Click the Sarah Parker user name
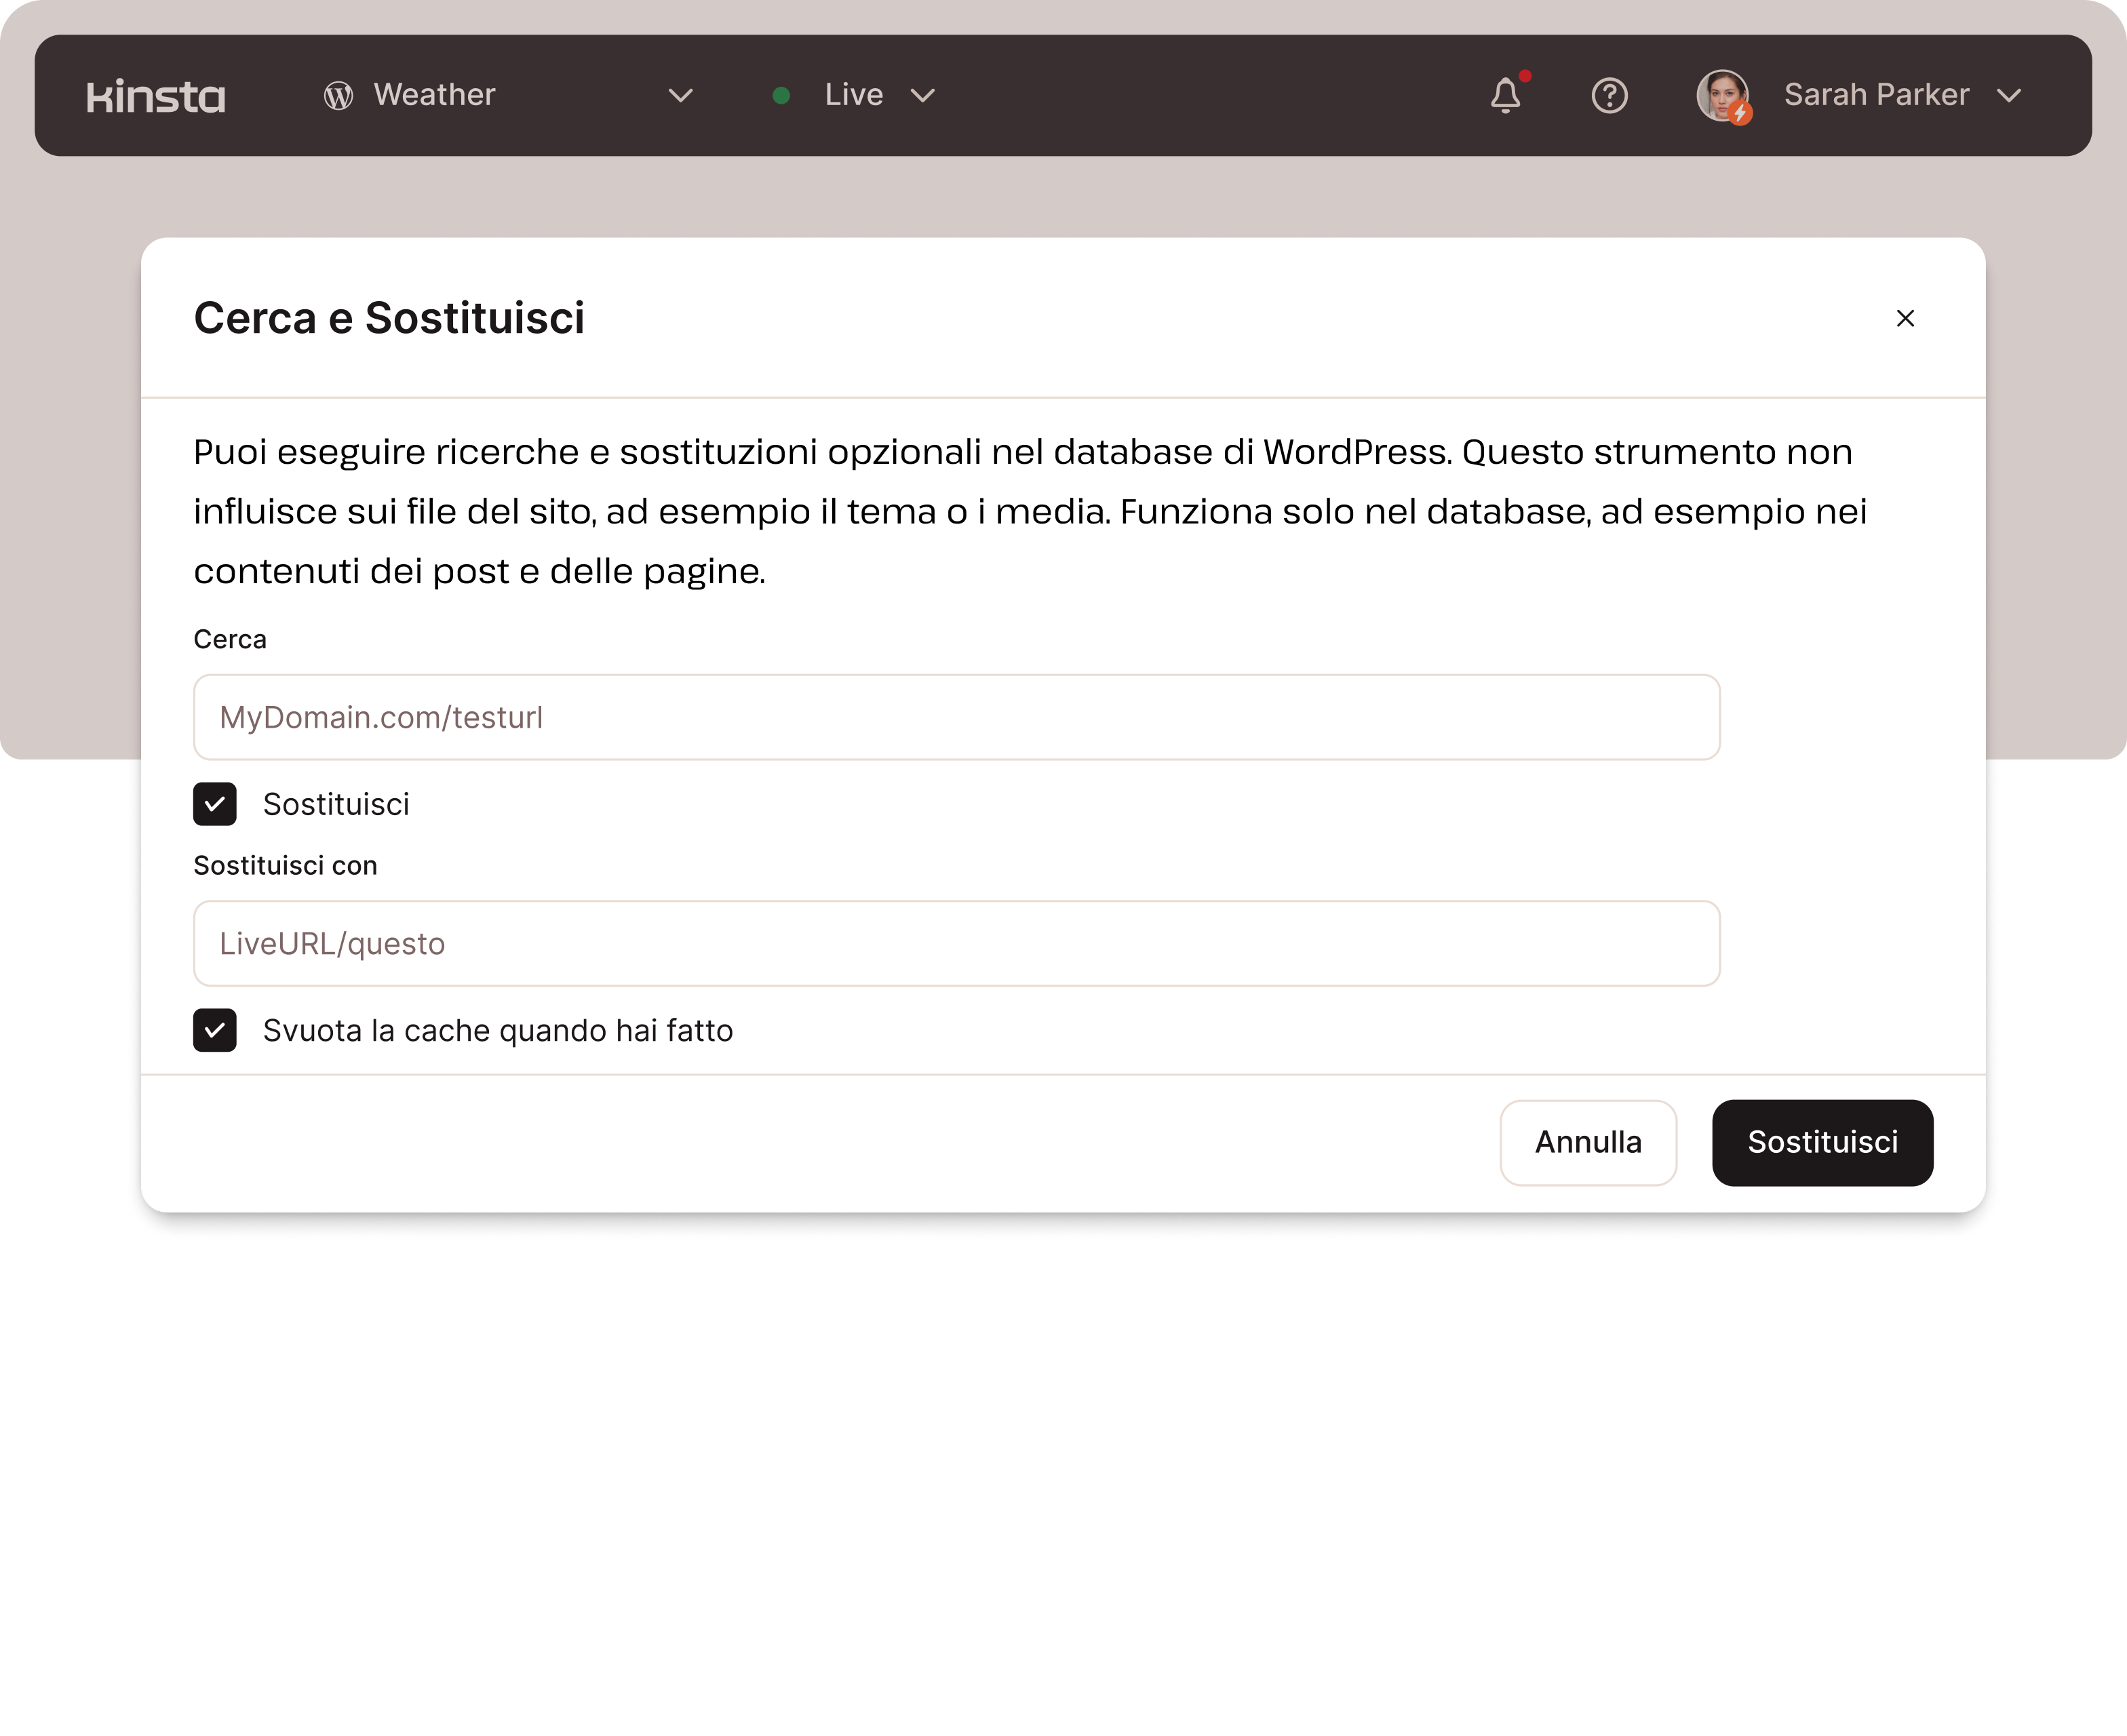 click(1876, 95)
